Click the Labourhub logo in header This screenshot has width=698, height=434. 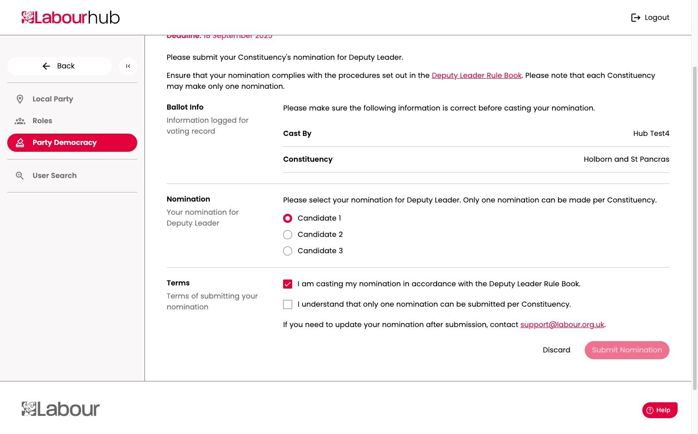click(71, 18)
